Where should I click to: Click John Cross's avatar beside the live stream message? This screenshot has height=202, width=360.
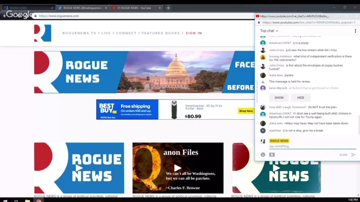(263, 50)
